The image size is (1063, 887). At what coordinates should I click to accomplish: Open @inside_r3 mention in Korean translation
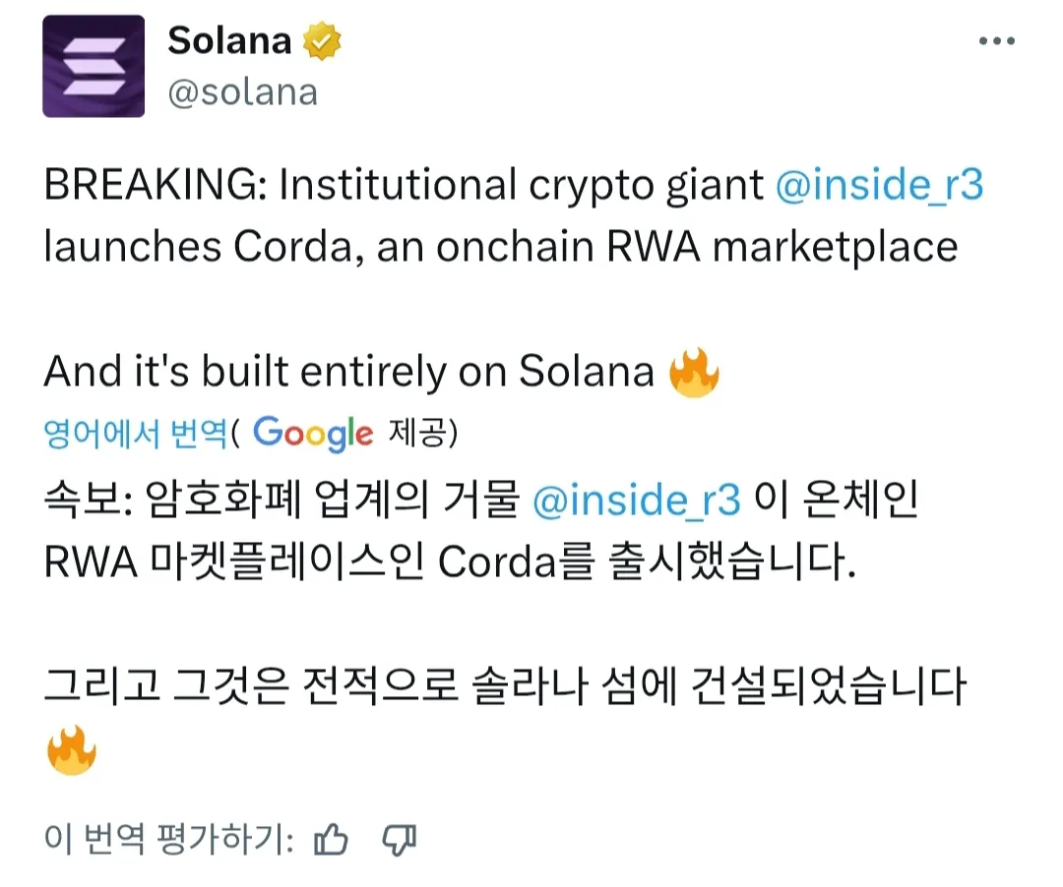(x=636, y=501)
